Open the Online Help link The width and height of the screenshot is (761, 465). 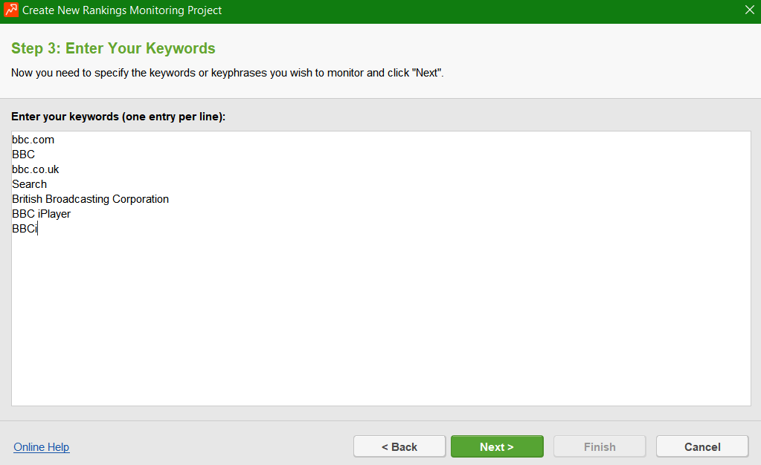pyautogui.click(x=42, y=447)
